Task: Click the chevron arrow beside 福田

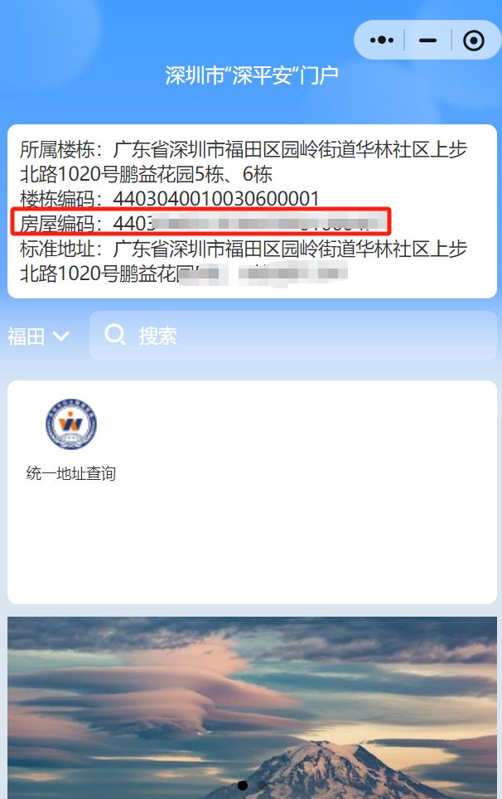Action: point(60,337)
